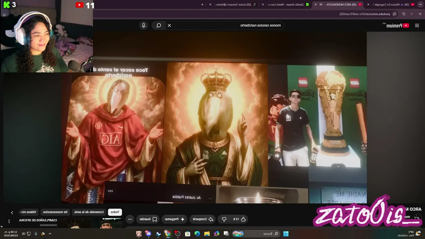The height and width of the screenshot is (239, 425).
Task: Open options for 'CUMPLEAÑOS DE OFICINA' video
Action: pos(9,221)
